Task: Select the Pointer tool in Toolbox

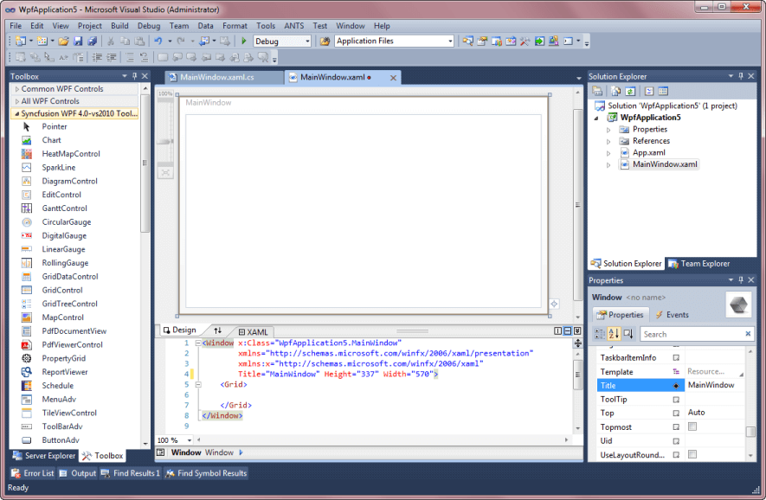Action: (55, 126)
